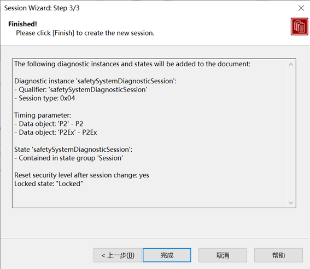The height and width of the screenshot is (269, 310).
Task: Go back with the 上一步(B) button
Action: click(x=118, y=255)
